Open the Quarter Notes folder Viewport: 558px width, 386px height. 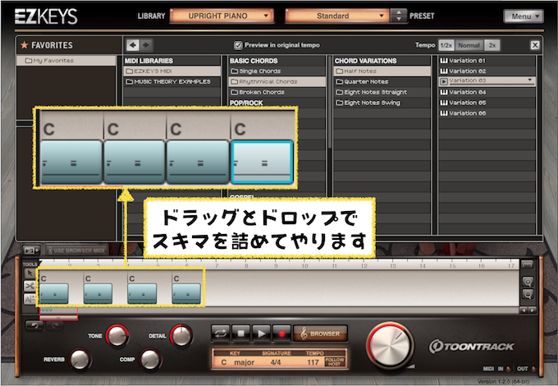[x=382, y=81]
